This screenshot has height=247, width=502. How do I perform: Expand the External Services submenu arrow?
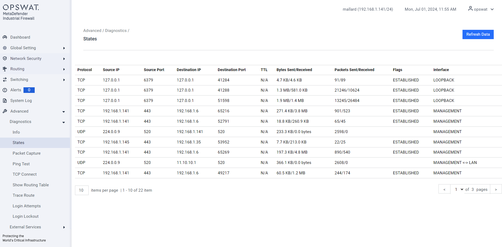(64, 227)
